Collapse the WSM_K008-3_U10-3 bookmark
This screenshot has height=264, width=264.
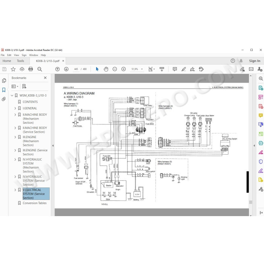click(x=12, y=95)
